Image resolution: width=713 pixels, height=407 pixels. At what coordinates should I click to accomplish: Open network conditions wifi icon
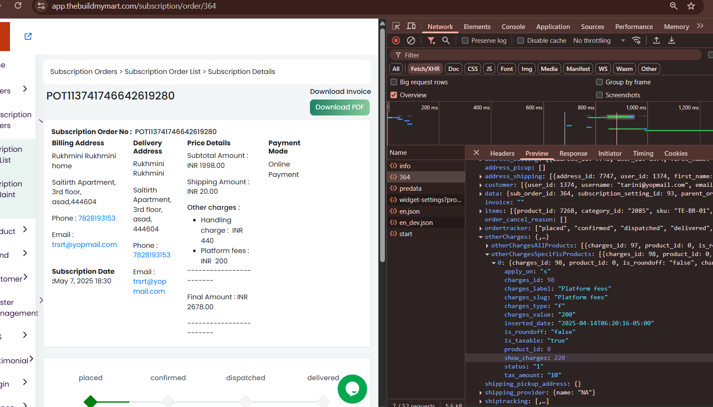point(636,40)
